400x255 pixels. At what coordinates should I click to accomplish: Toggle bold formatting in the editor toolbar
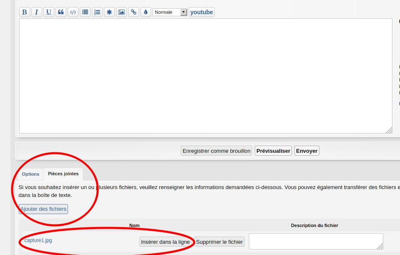click(x=25, y=12)
